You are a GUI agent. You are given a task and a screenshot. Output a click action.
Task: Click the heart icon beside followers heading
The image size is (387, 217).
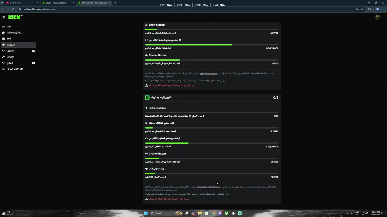coord(146,169)
